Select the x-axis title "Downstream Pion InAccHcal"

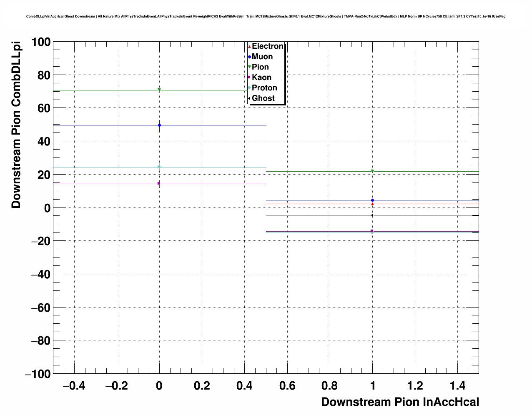click(400, 402)
